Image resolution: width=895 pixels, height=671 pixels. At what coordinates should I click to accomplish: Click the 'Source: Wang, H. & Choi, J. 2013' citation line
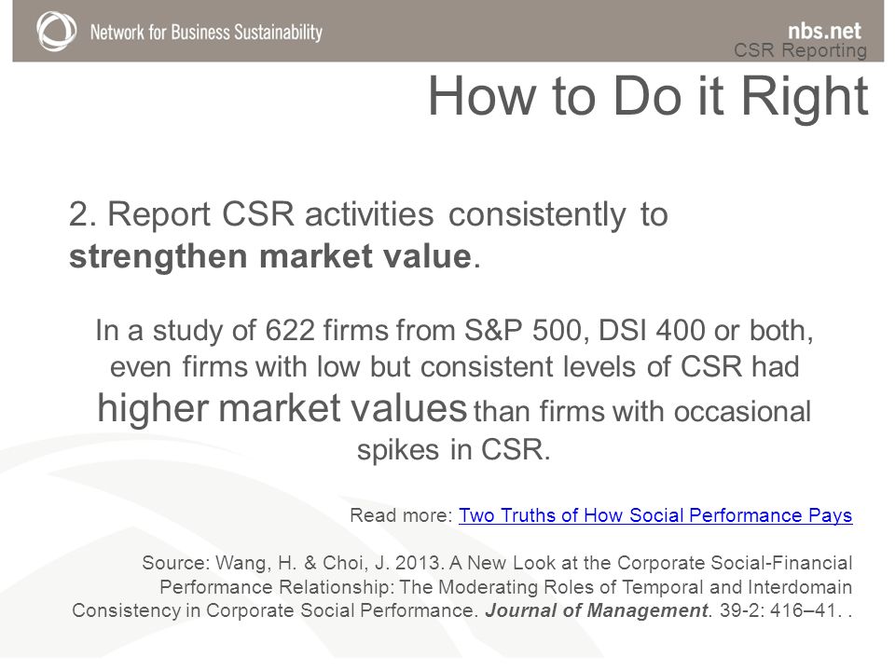coord(497,563)
